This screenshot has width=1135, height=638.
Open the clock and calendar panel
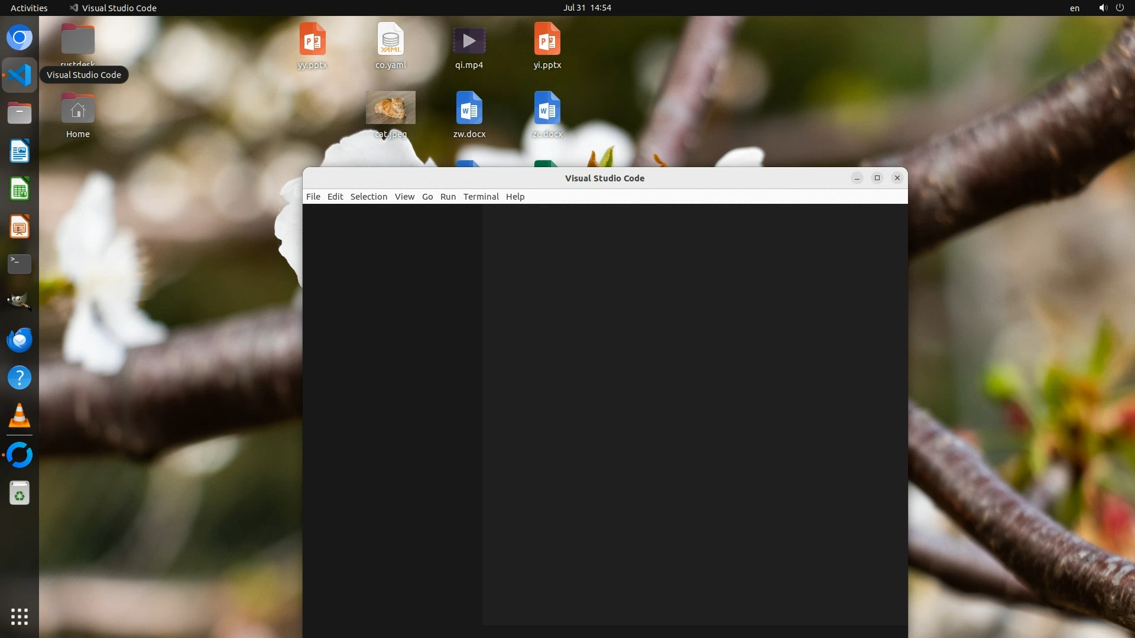(x=586, y=8)
